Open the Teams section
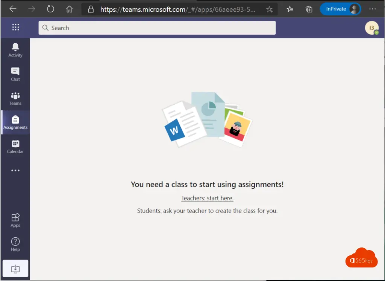This screenshot has width=385, height=281. [15, 98]
